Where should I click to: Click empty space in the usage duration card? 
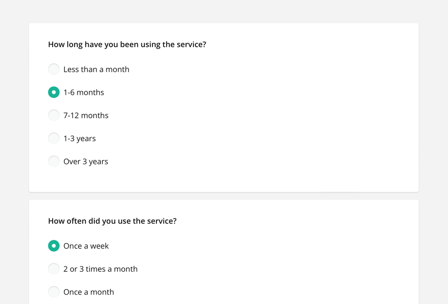[303, 117]
